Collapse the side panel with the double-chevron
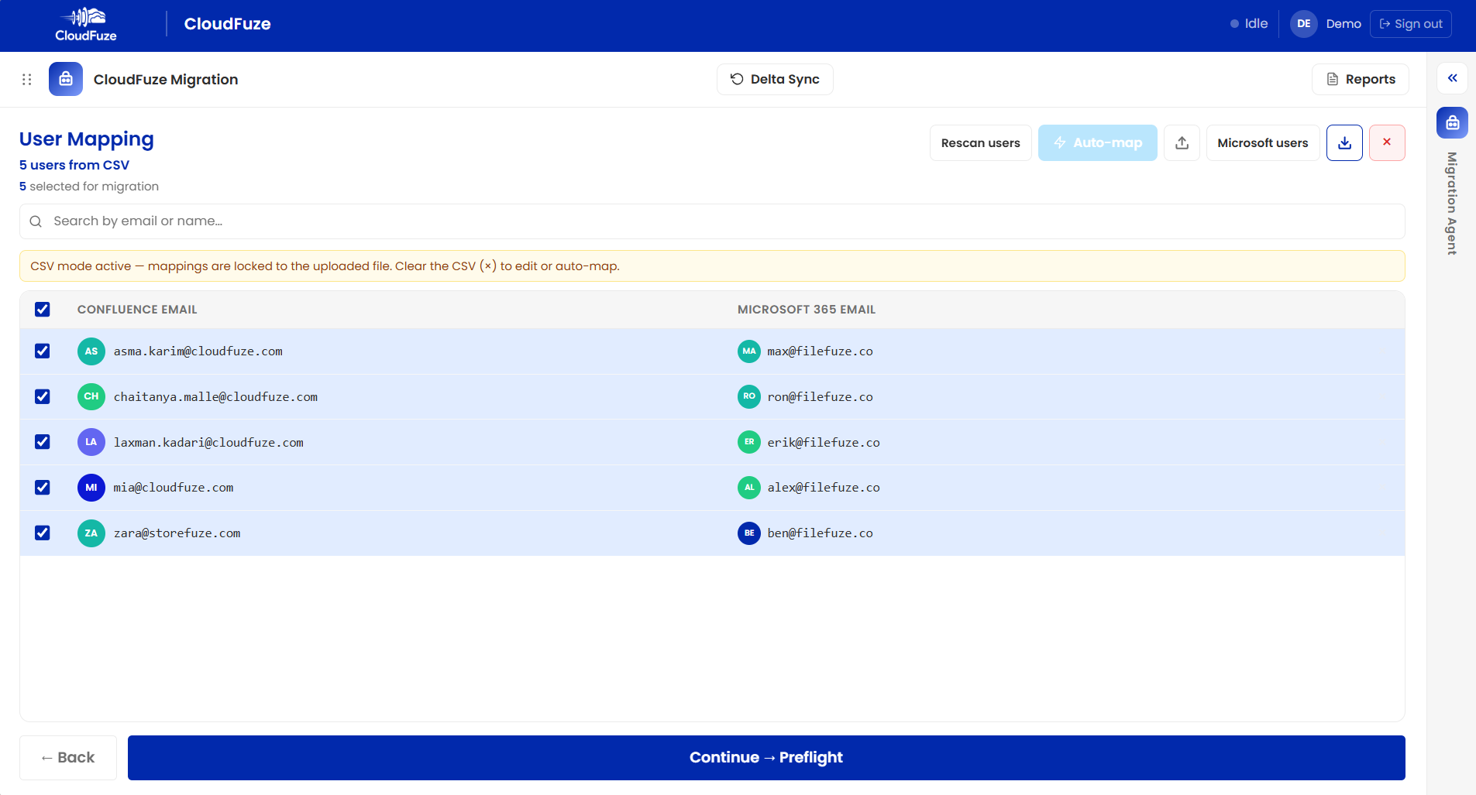 (1452, 78)
